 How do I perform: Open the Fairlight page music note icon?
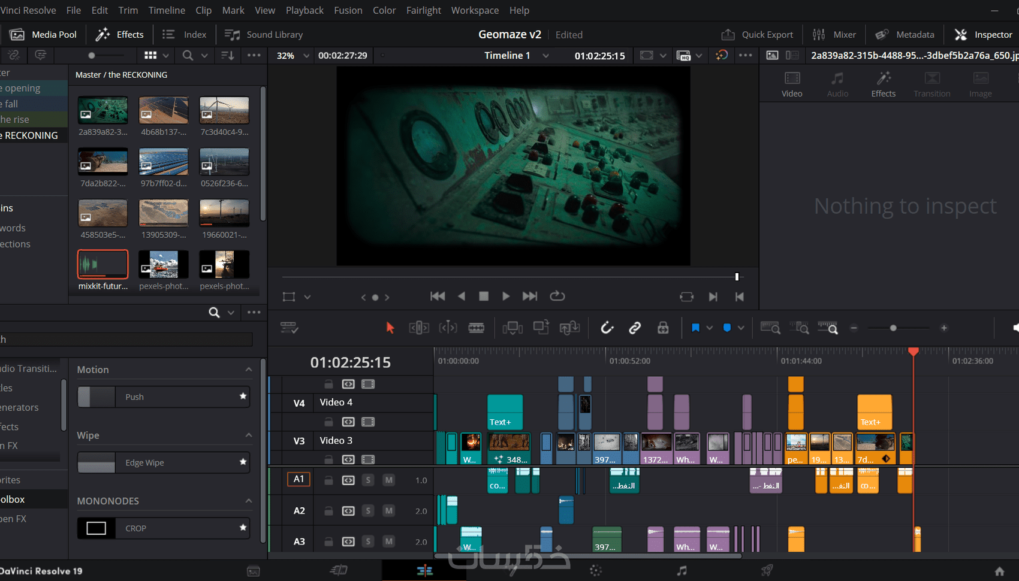point(682,571)
